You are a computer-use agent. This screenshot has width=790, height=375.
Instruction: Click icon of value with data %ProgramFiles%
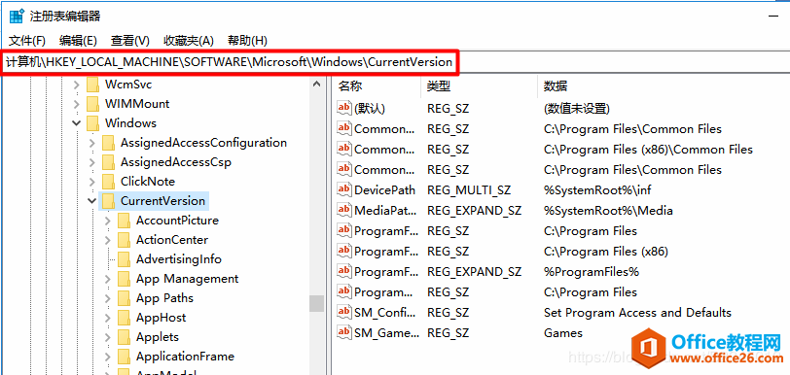coord(344,271)
